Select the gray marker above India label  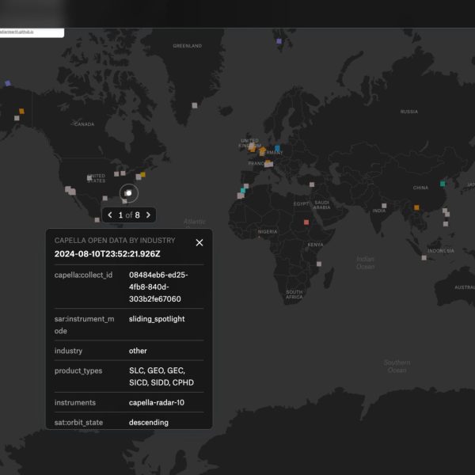[384, 206]
